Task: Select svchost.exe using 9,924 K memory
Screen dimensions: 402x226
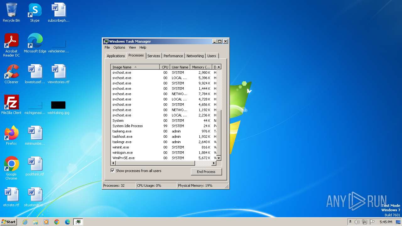Action: 164,83
